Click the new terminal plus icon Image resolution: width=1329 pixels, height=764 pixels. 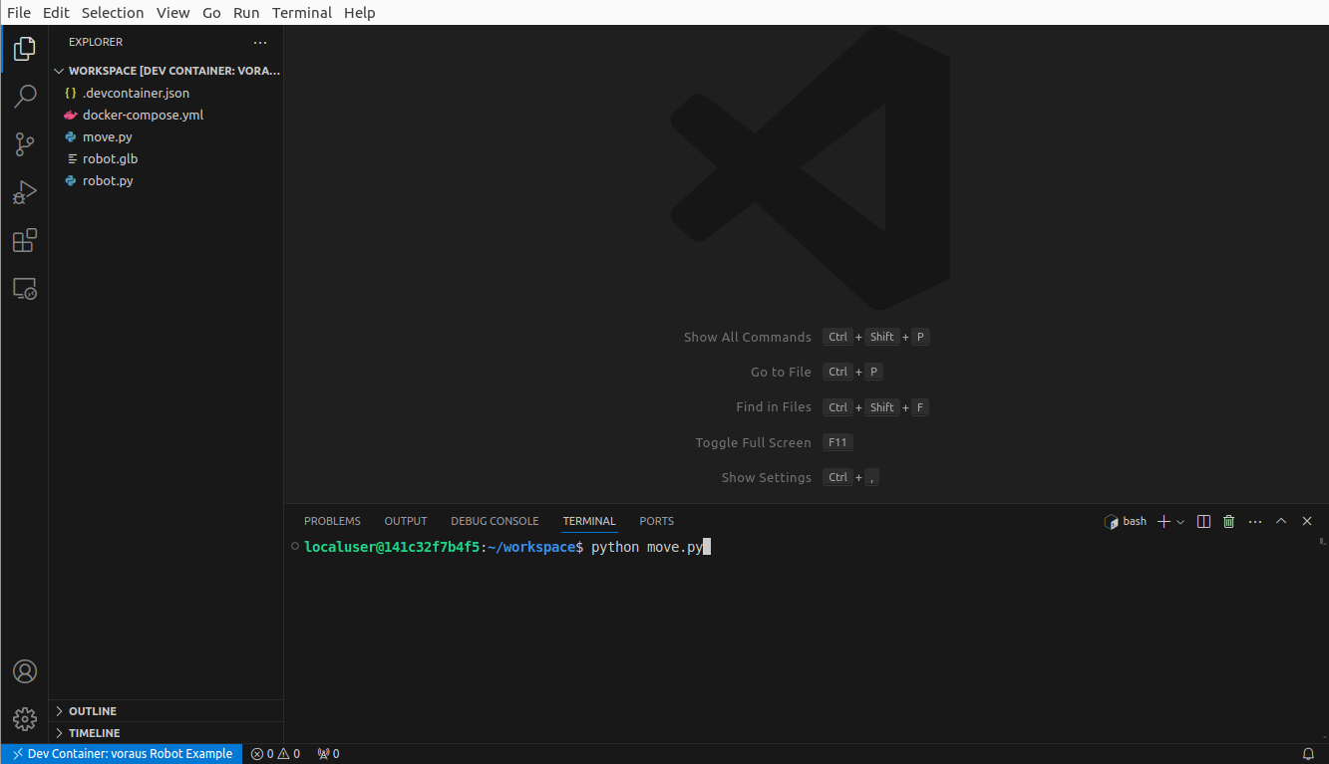1163,521
